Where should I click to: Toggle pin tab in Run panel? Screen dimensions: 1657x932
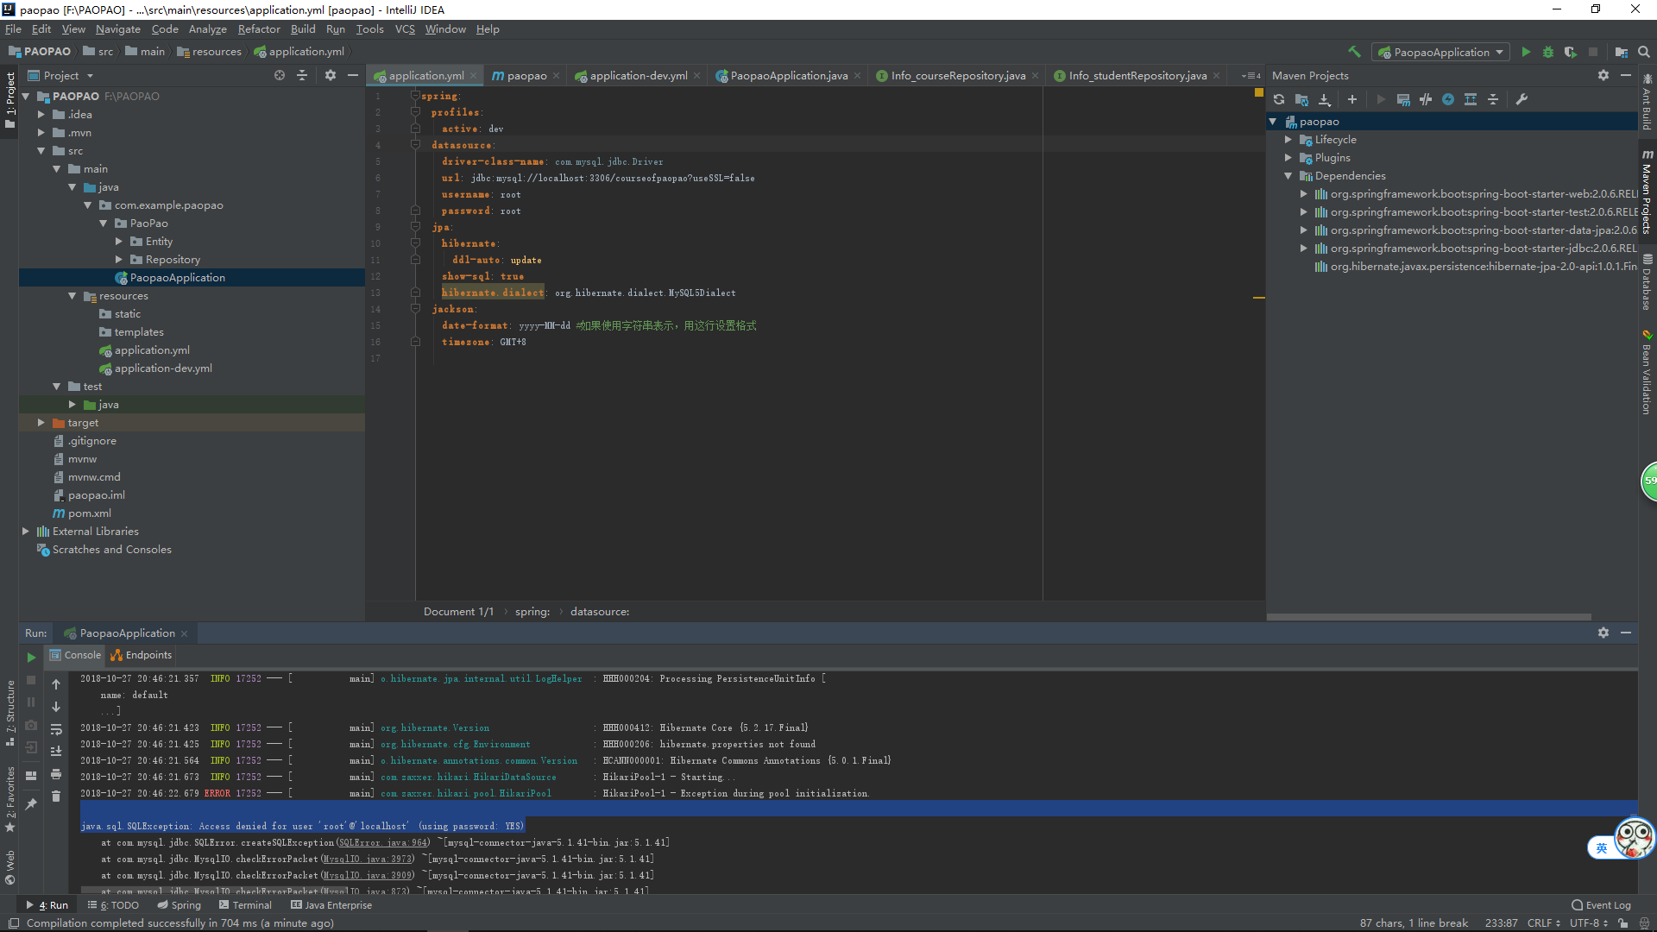pyautogui.click(x=31, y=803)
